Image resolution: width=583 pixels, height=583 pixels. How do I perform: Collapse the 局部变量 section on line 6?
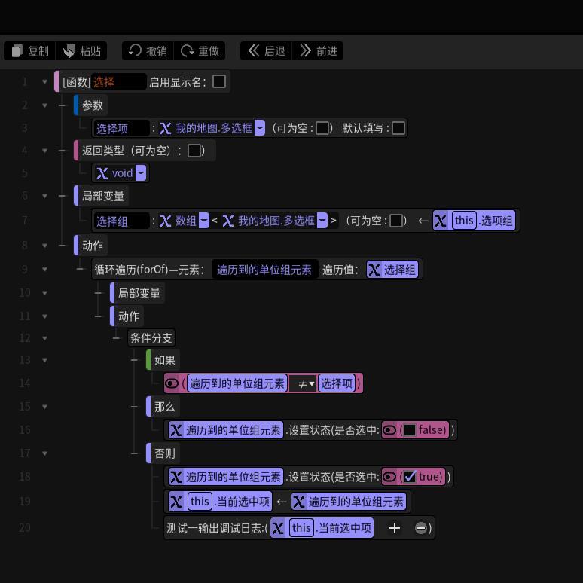(x=44, y=196)
